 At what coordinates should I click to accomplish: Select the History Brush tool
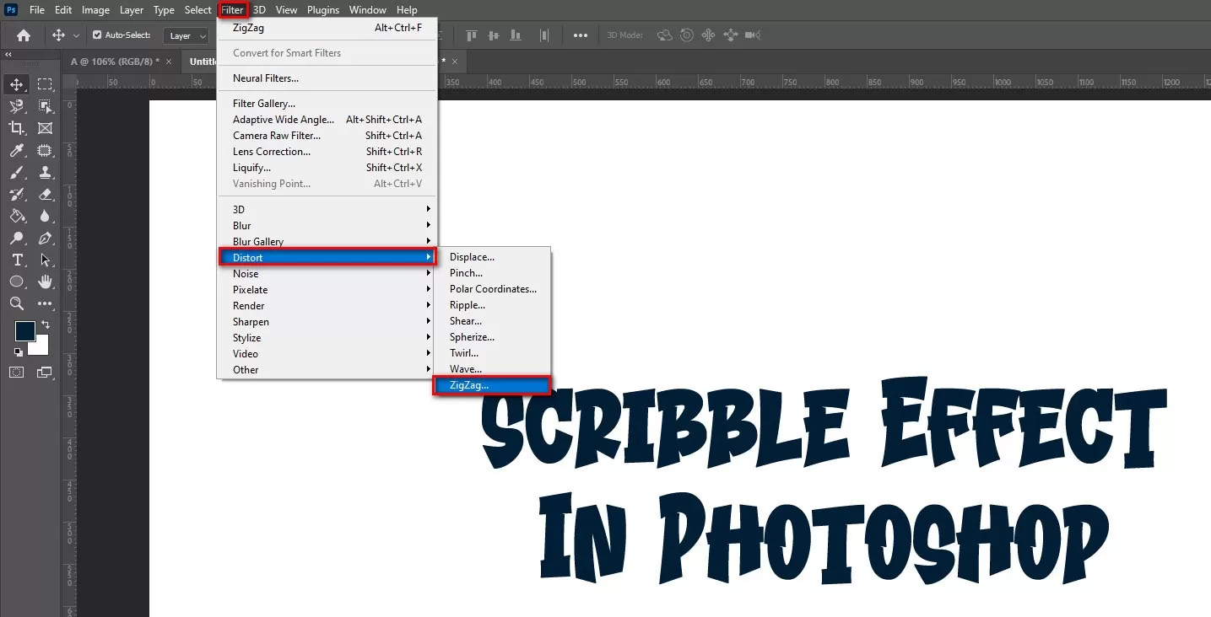pos(16,194)
